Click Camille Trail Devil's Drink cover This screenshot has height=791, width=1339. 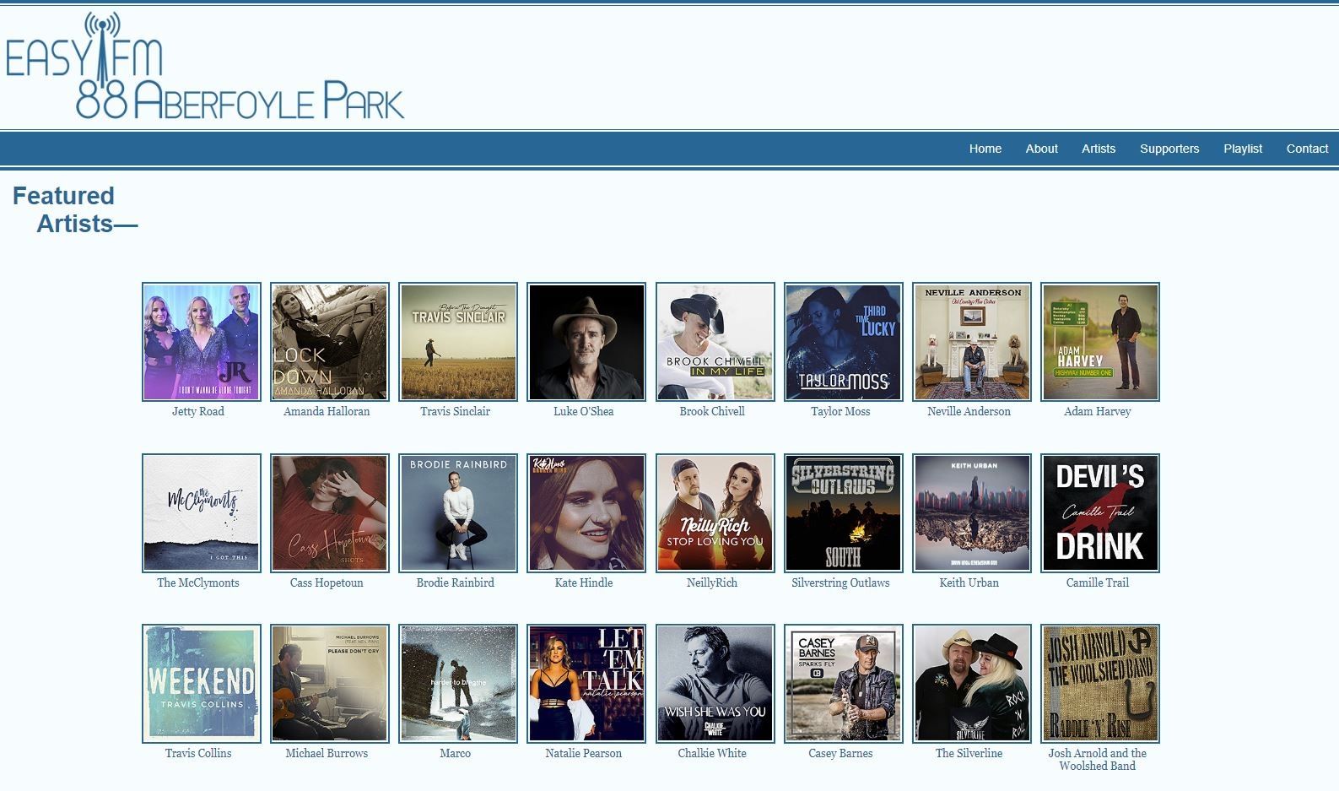pos(1100,513)
